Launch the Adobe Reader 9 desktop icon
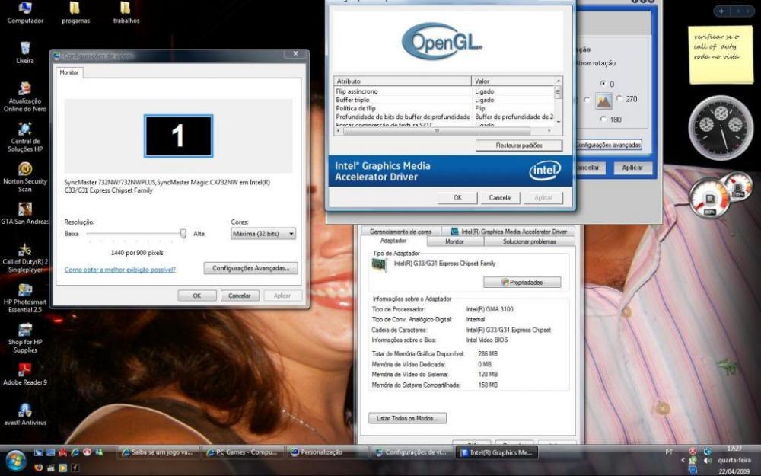This screenshot has width=761, height=476. [x=25, y=370]
